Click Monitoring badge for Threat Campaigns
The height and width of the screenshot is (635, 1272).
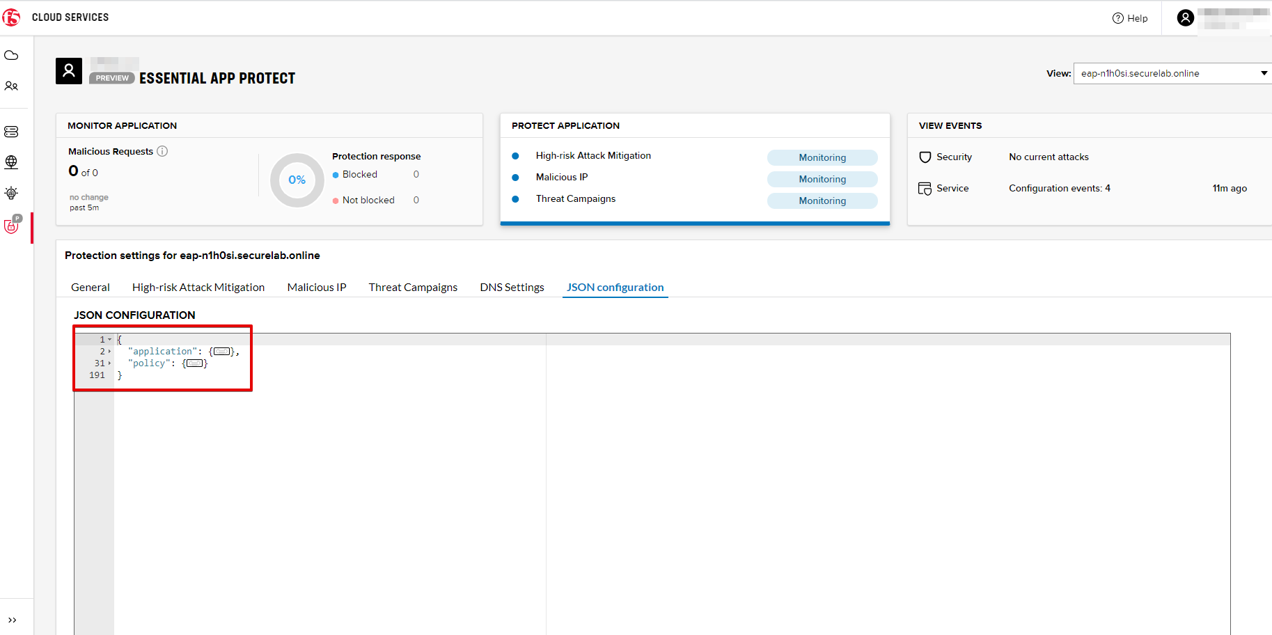point(822,201)
